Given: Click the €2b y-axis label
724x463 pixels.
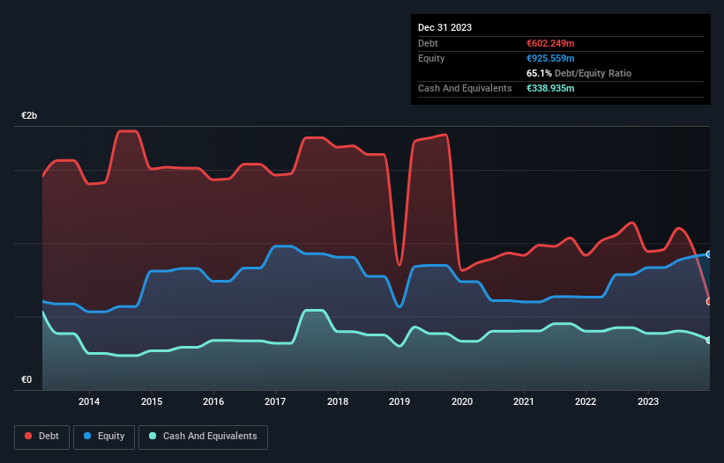Looking at the screenshot, I should (x=29, y=115).
